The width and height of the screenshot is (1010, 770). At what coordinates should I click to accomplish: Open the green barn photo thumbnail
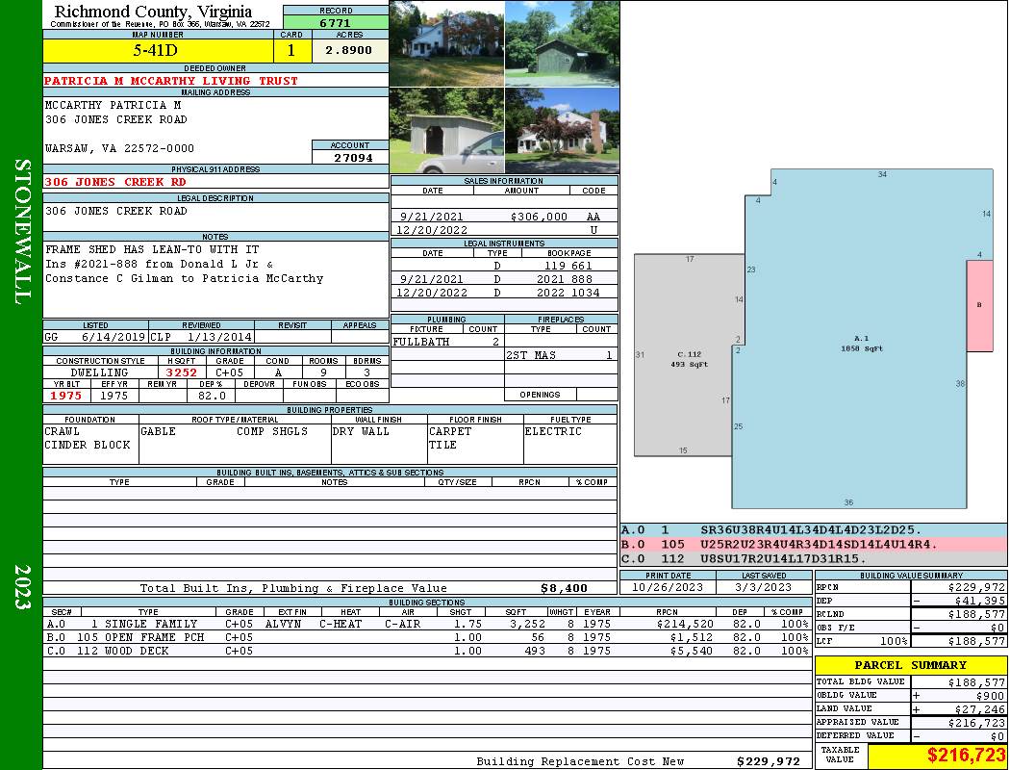(562, 44)
